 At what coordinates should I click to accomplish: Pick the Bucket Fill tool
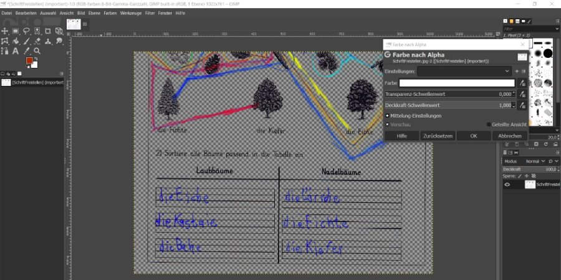pyautogui.click(x=16, y=41)
